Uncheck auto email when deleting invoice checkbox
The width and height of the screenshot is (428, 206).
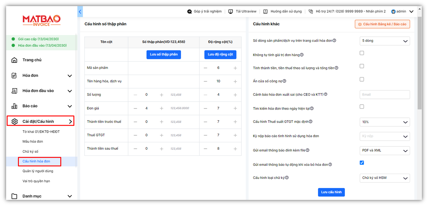click(x=362, y=163)
